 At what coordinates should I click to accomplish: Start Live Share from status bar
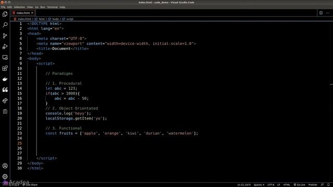coord(30,185)
